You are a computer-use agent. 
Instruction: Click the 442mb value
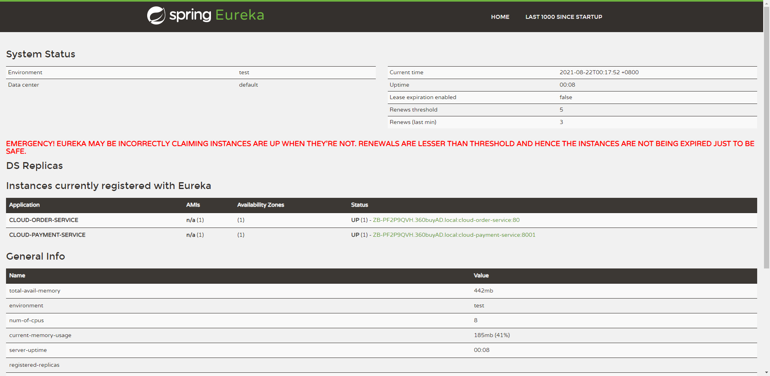pyautogui.click(x=483, y=291)
